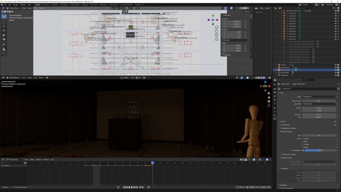Select the Cursor tool in the left toolbar
The width and height of the screenshot is (341, 192).
click(x=4, y=21)
